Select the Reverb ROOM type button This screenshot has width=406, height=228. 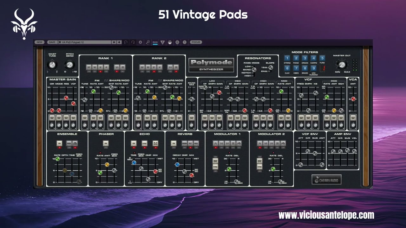click(184, 143)
